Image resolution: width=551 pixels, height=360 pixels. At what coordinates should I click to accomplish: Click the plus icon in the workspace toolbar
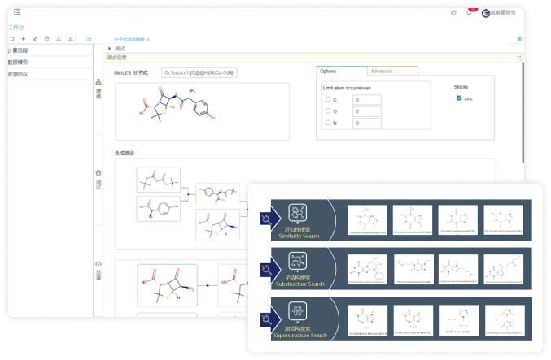pyautogui.click(x=23, y=38)
